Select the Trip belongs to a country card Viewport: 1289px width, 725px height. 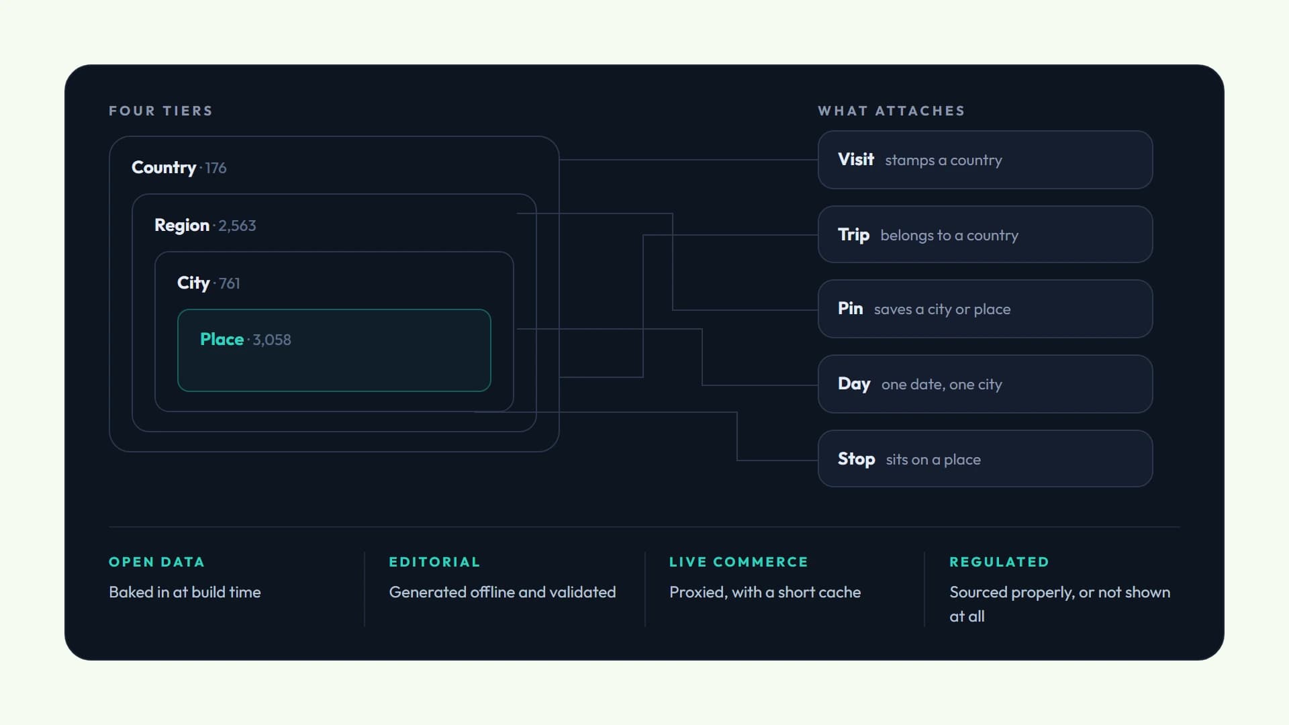pyautogui.click(x=985, y=234)
